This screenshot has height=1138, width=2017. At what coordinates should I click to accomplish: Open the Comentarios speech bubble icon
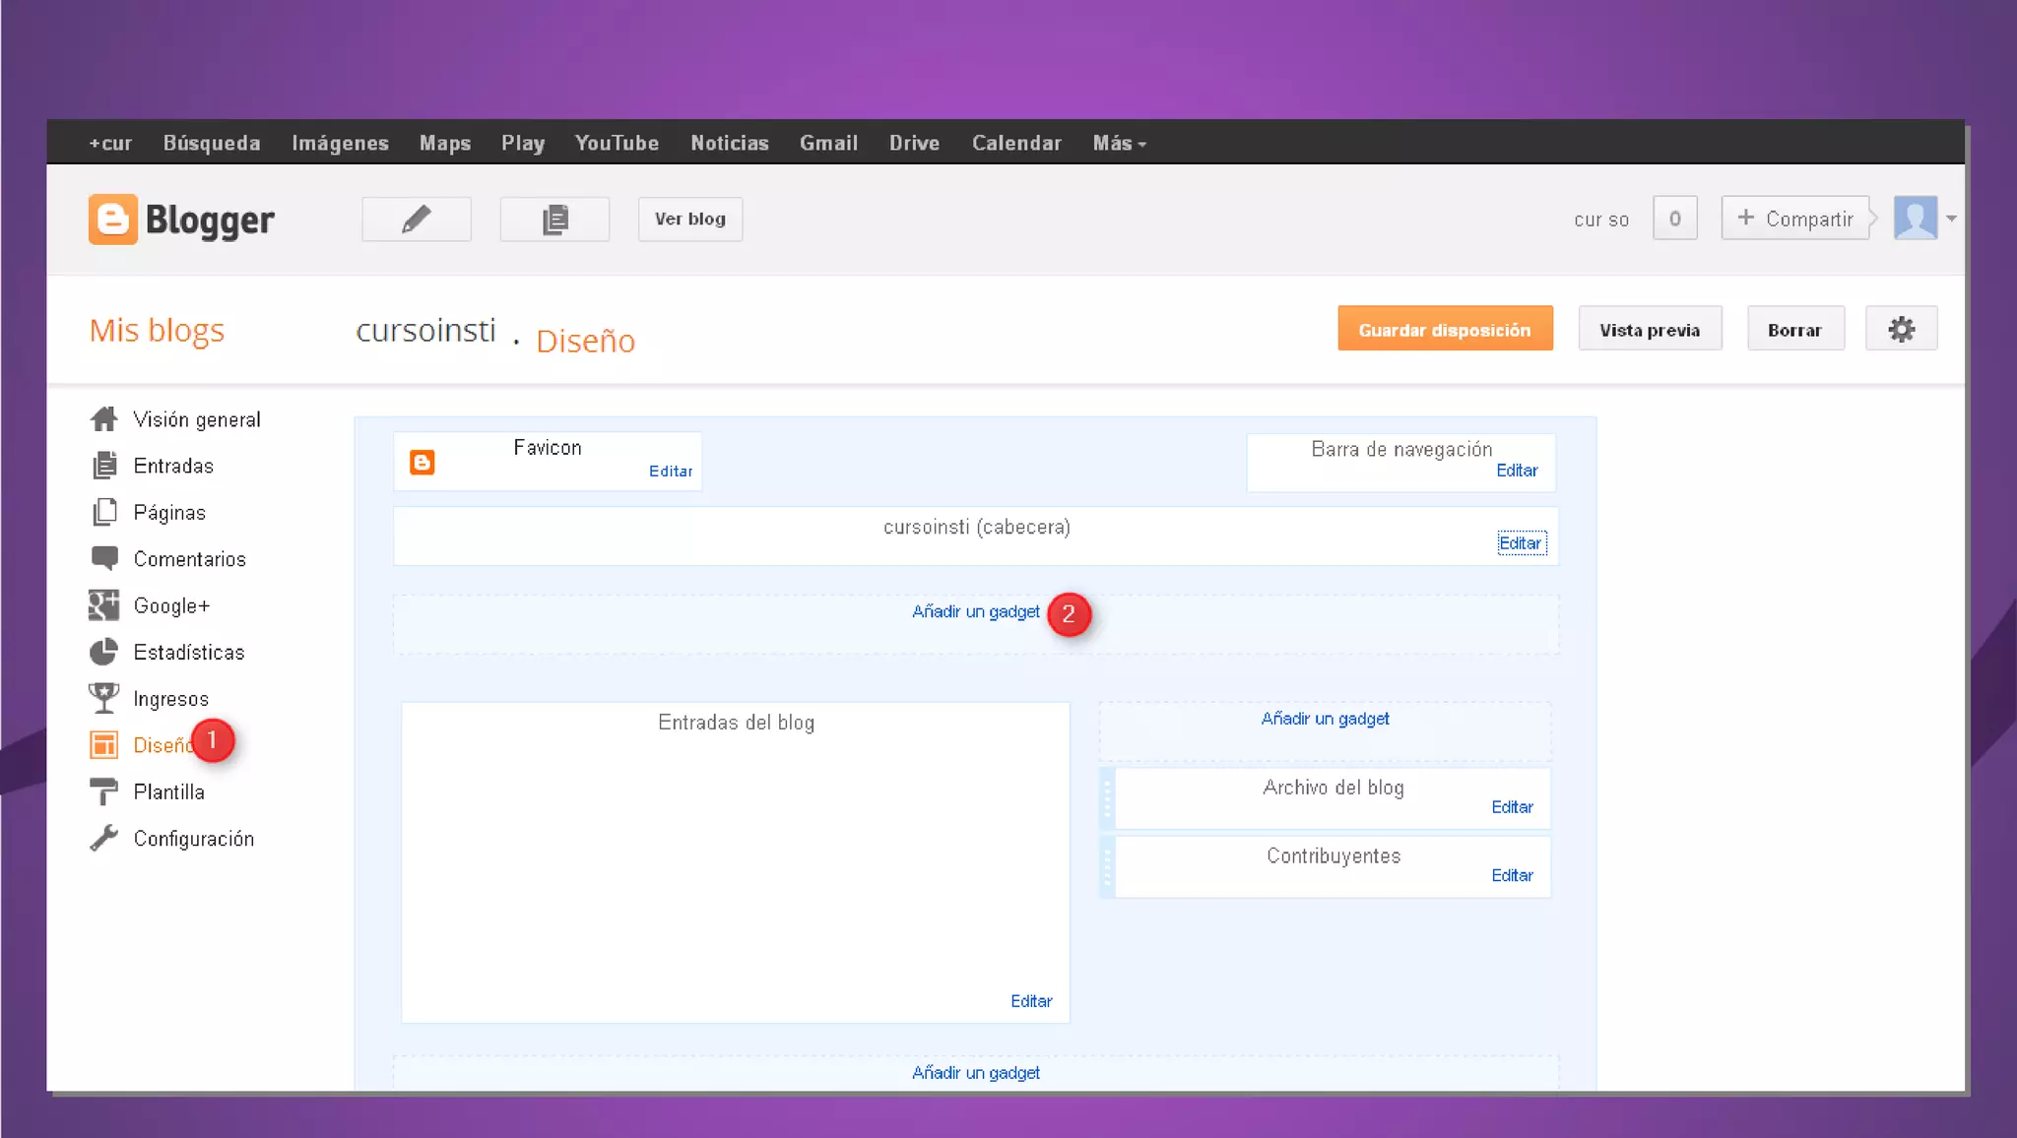[103, 558]
